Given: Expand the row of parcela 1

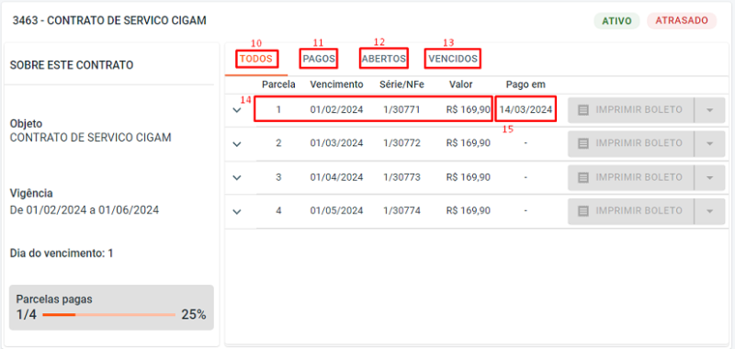Looking at the screenshot, I should (x=237, y=110).
